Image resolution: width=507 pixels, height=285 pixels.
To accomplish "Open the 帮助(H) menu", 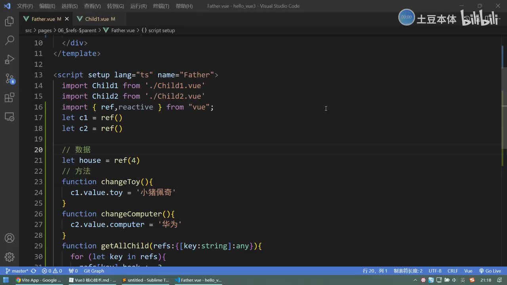I will click(184, 6).
